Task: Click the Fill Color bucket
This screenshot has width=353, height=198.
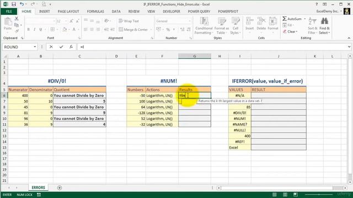Action: pos(65,29)
